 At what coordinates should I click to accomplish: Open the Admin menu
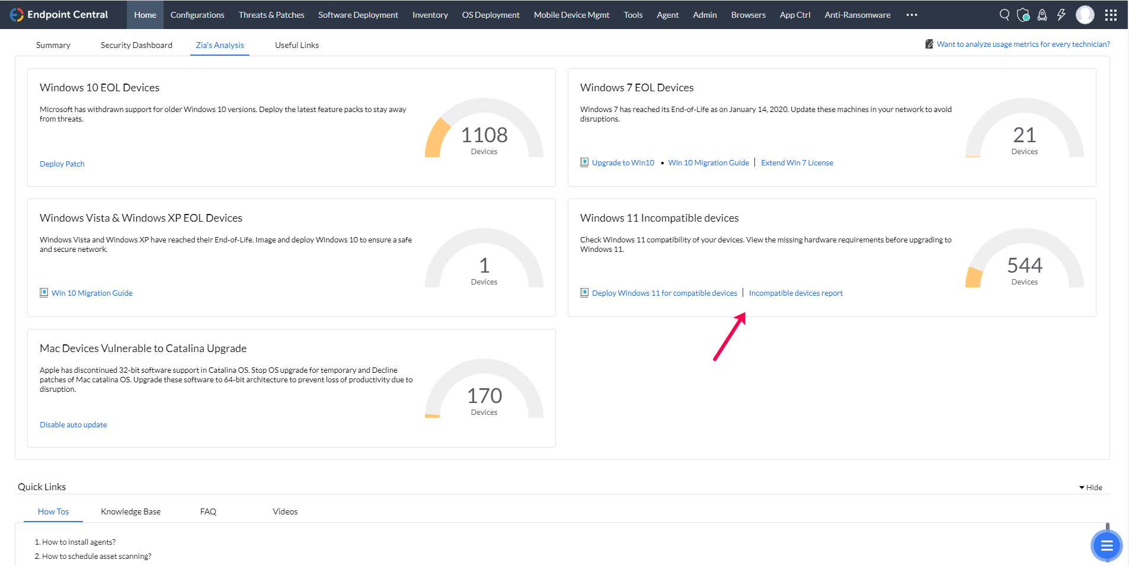705,15
